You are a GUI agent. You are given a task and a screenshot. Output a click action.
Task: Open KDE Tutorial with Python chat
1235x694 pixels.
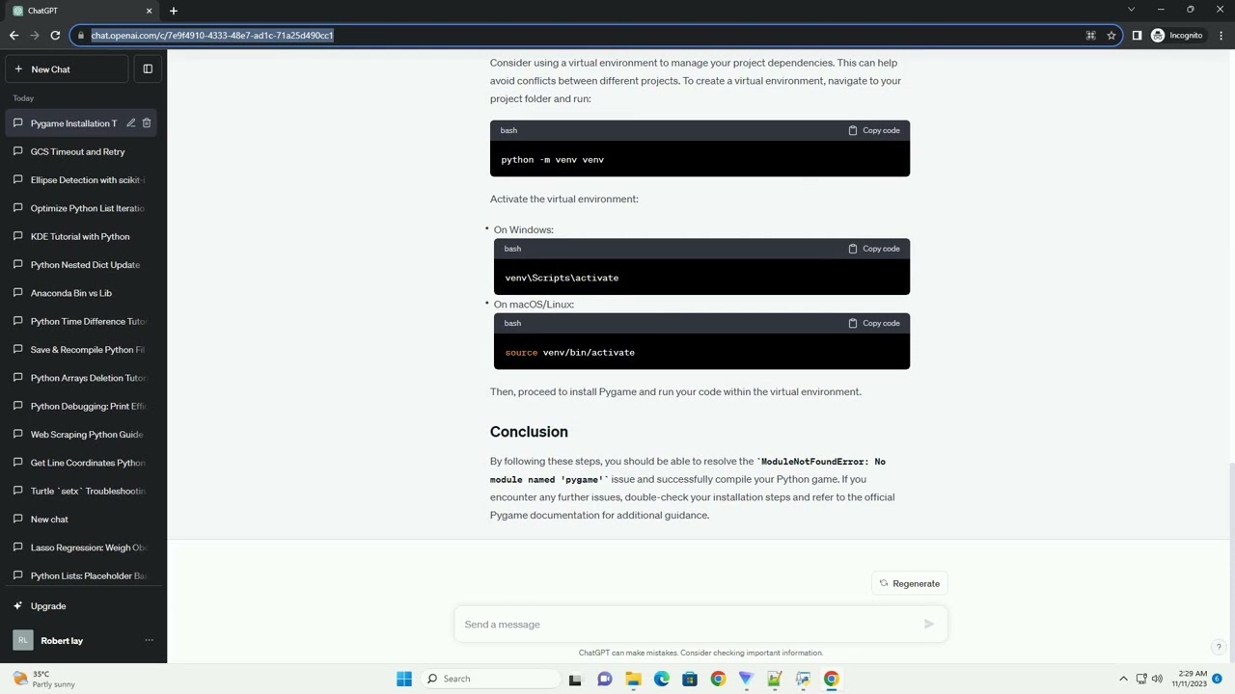(x=83, y=236)
